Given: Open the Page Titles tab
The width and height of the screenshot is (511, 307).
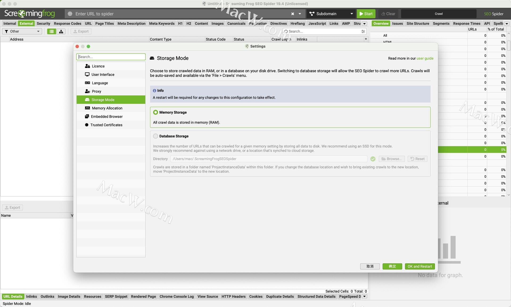Looking at the screenshot, I should [104, 23].
